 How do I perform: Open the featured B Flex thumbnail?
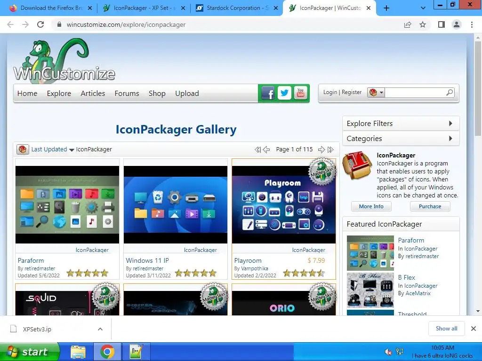pos(370,290)
